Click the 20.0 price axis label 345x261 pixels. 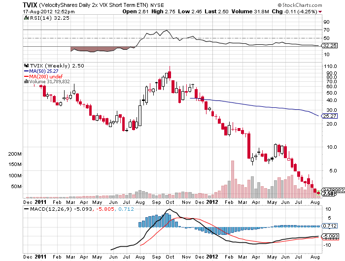331,124
